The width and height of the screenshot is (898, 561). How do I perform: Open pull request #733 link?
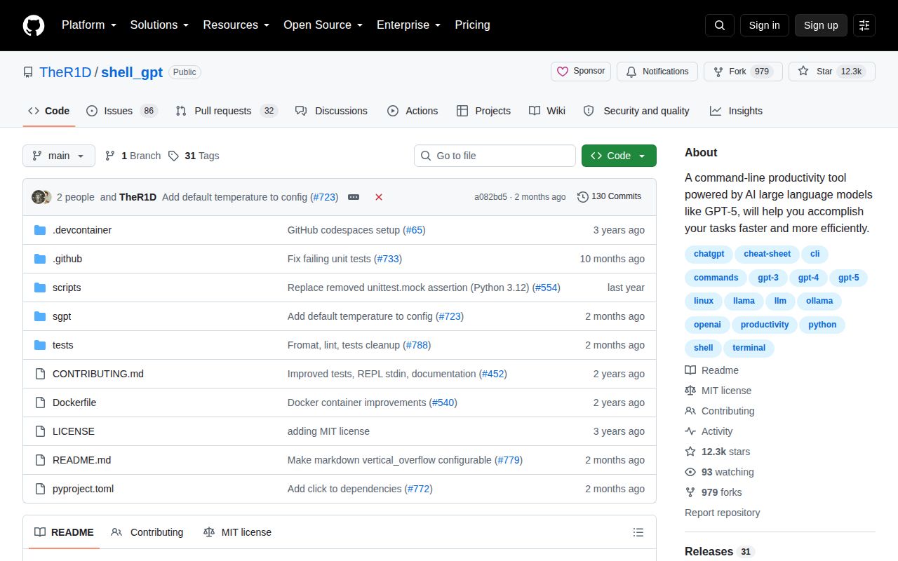pos(388,259)
